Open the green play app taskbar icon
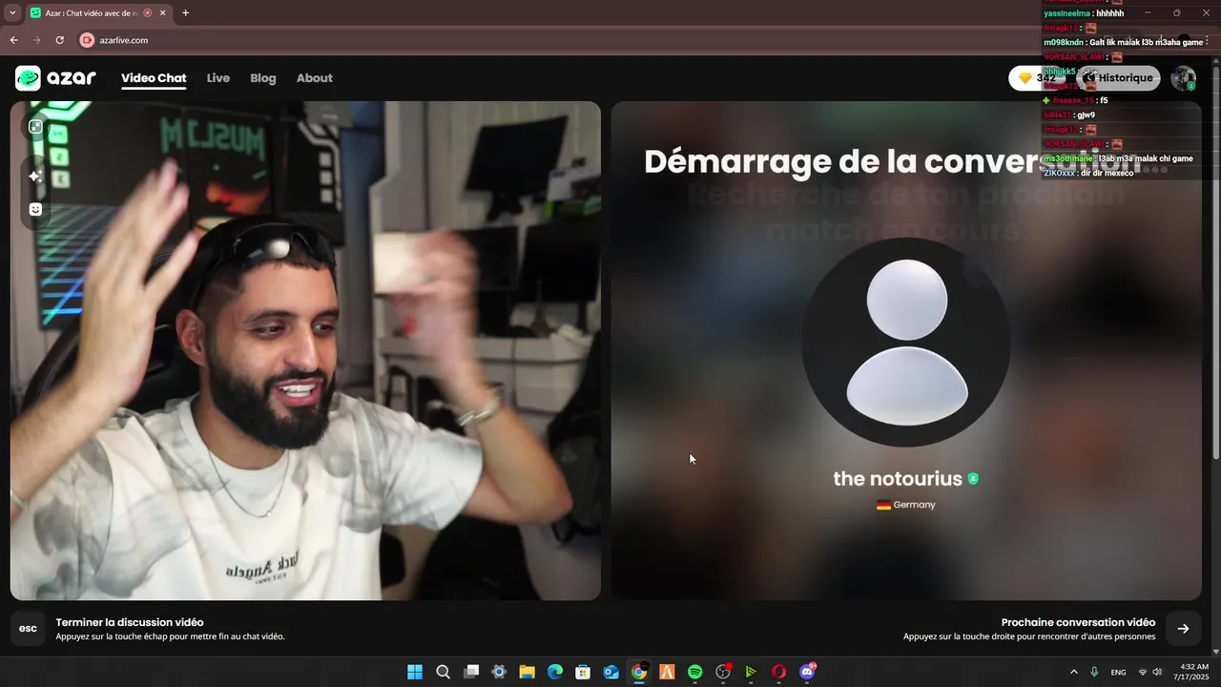 pos(751,672)
